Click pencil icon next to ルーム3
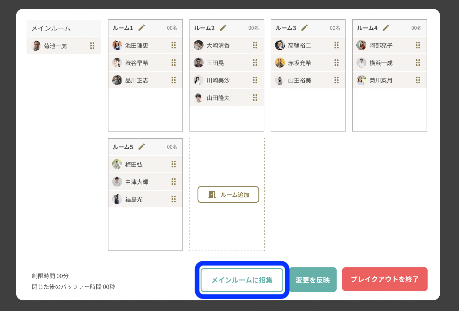This screenshot has height=311, width=459. tap(304, 28)
